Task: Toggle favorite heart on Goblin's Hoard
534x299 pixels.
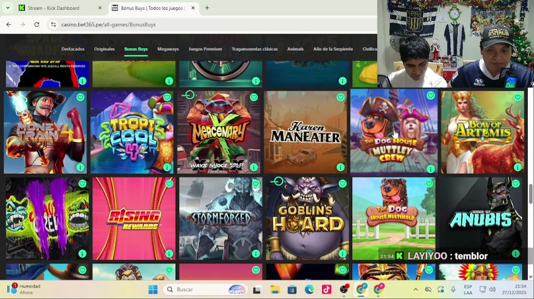Action: click(x=342, y=184)
